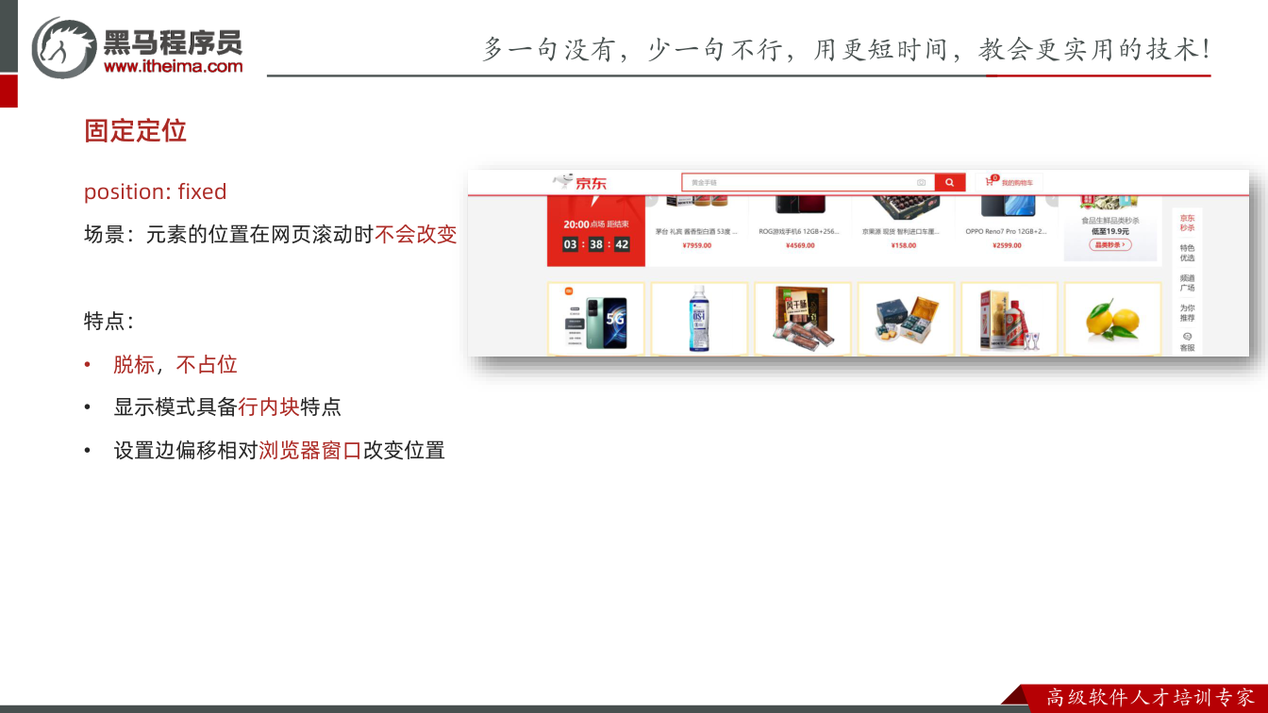Click the 黄金手链 search input field

(808, 182)
